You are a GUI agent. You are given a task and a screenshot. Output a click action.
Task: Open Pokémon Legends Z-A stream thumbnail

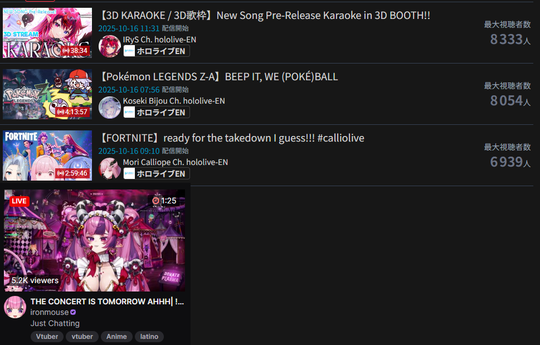[x=47, y=94]
